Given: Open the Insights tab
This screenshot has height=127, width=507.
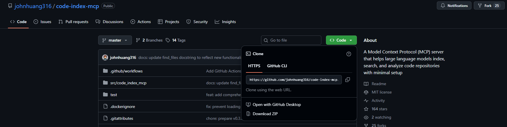Looking at the screenshot, I should pos(225,22).
